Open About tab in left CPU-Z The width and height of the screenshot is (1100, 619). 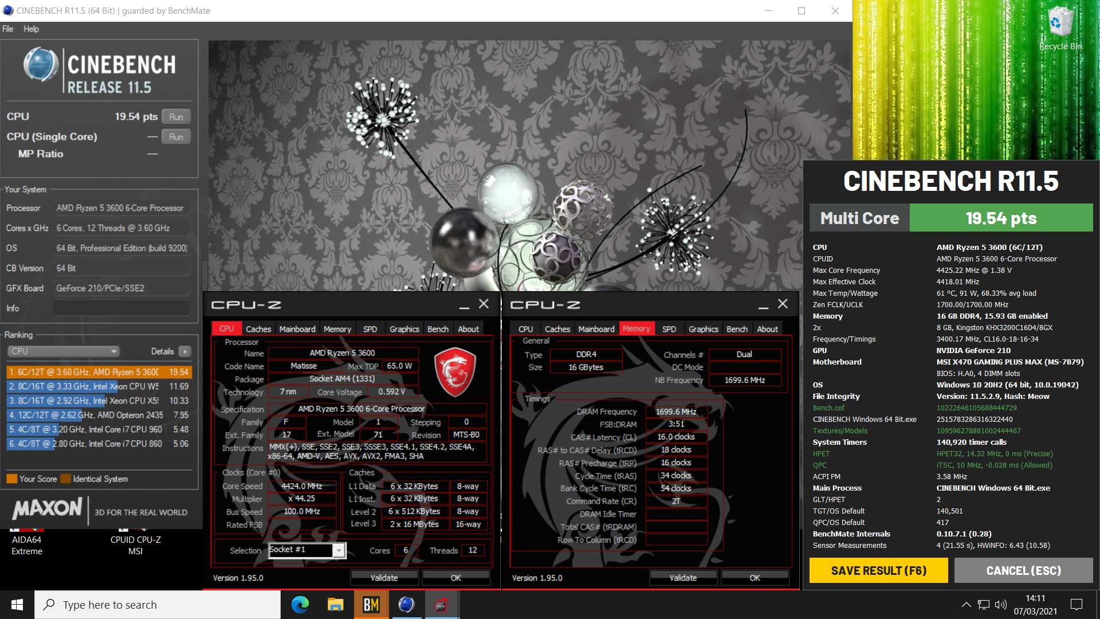click(x=469, y=329)
